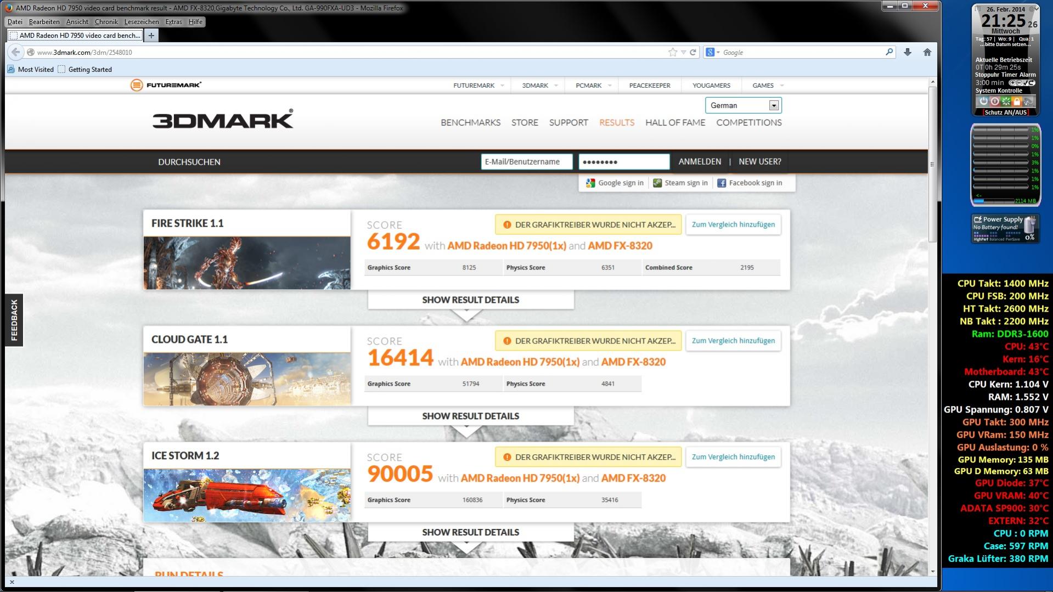Click DURCHSUCHEN in the dark bar
This screenshot has width=1053, height=592.
[189, 162]
